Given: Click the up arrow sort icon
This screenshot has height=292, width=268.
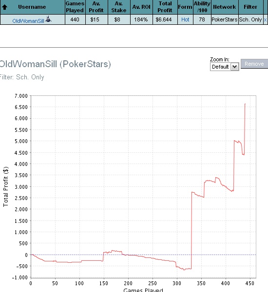Looking at the screenshot, I should 5,7.
